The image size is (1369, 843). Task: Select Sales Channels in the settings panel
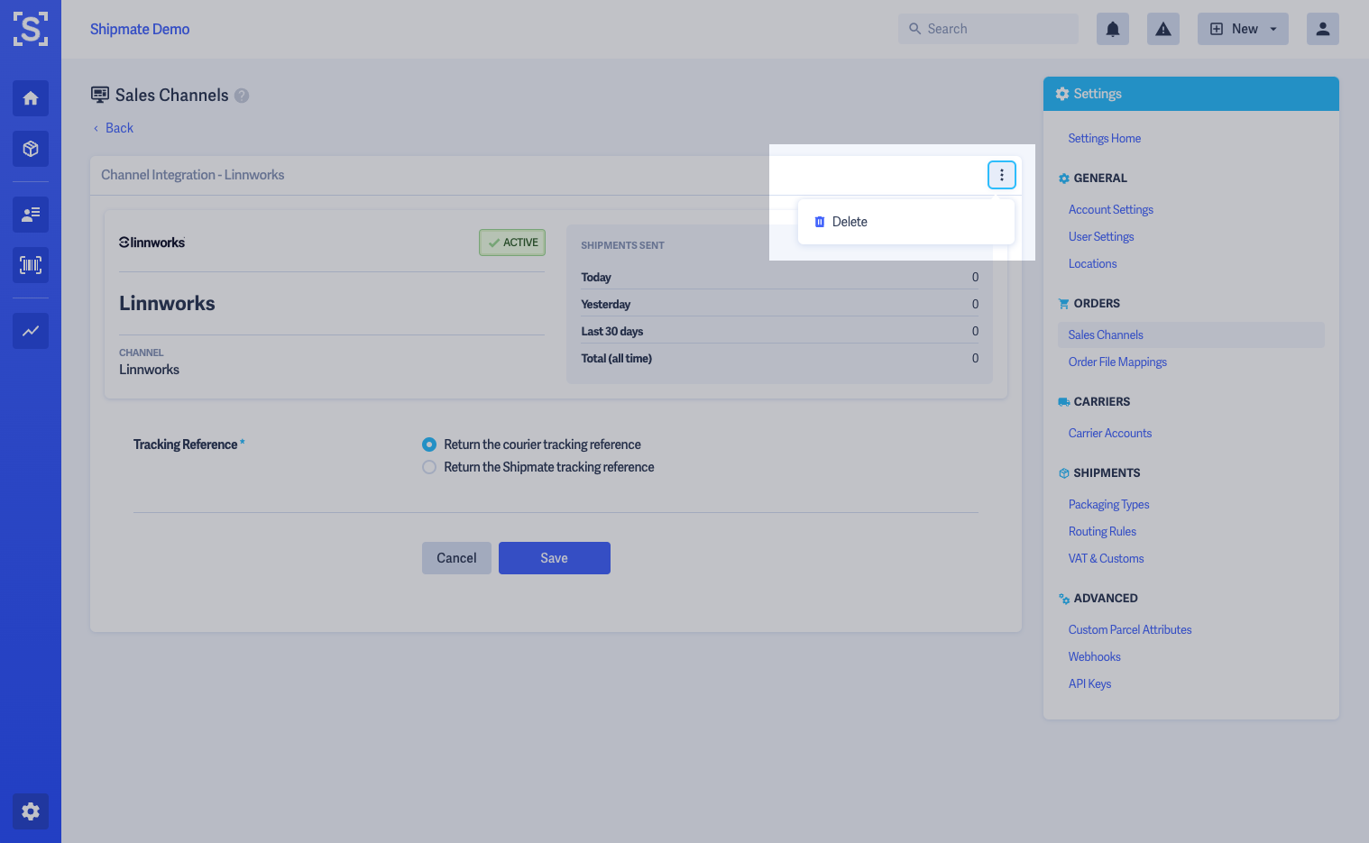pyautogui.click(x=1190, y=334)
